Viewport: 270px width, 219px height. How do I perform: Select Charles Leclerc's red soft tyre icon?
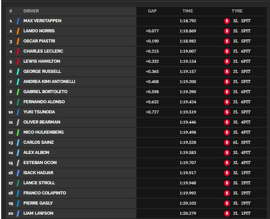point(227,51)
